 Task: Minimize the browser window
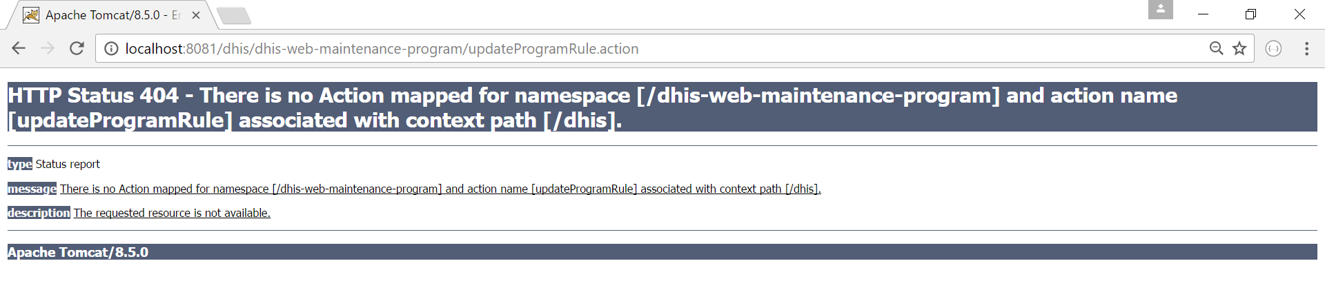point(1203,14)
